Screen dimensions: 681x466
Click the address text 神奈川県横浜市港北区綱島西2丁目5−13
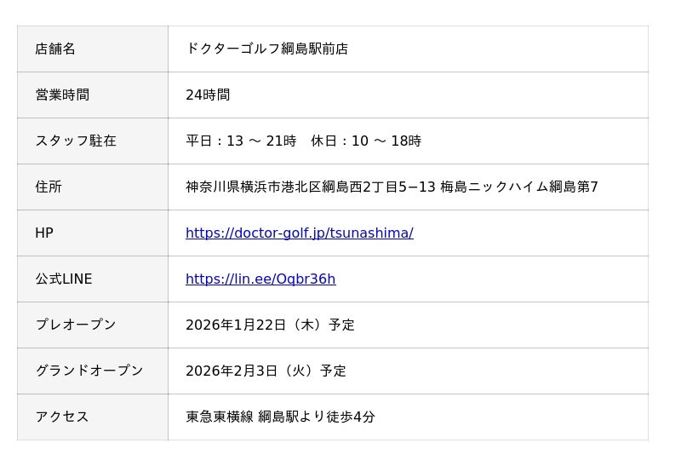[310, 187]
